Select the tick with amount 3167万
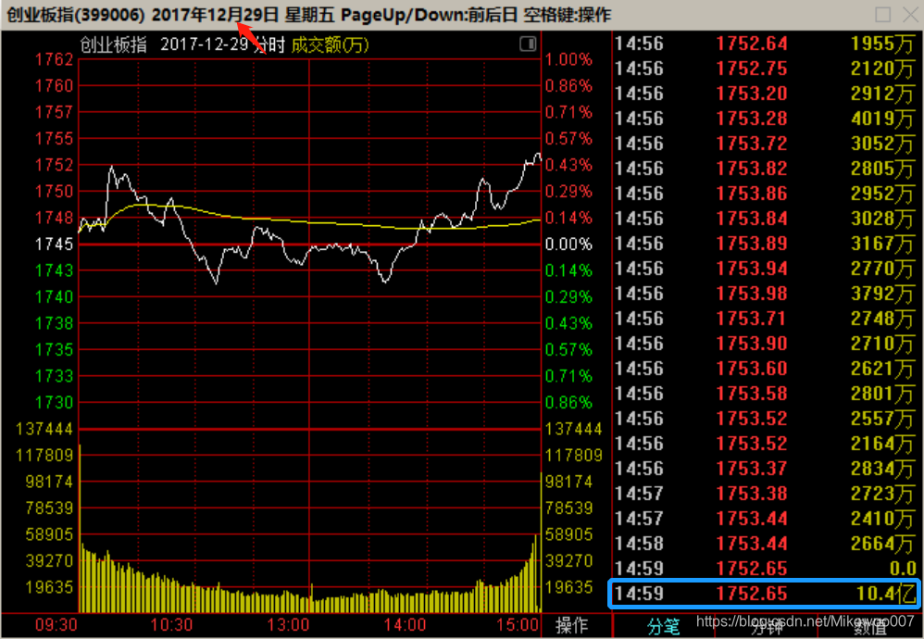This screenshot has height=639, width=924. [x=766, y=244]
